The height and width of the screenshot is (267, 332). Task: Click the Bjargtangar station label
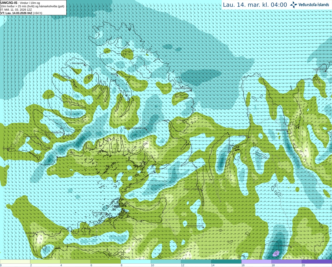point(9,148)
